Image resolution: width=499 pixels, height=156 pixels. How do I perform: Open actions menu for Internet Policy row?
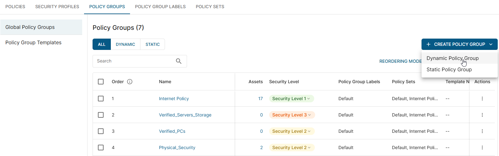click(482, 99)
